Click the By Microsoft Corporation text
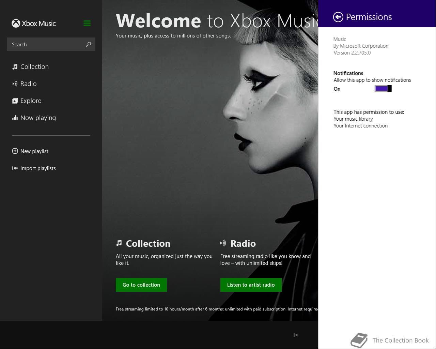The width and height of the screenshot is (436, 349). click(x=361, y=46)
